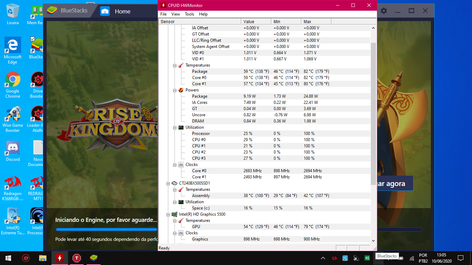Select the Novo Documento text file icon
Image resolution: width=472 pixels, height=265 pixels.
[38, 154]
